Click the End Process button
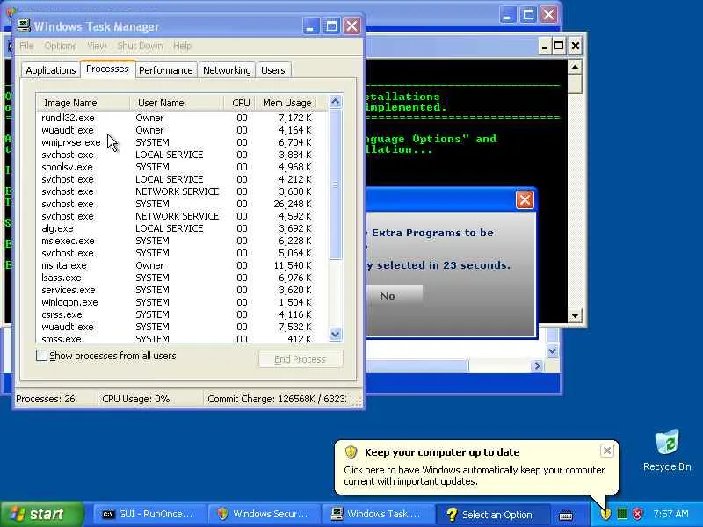The image size is (703, 527). tap(301, 359)
